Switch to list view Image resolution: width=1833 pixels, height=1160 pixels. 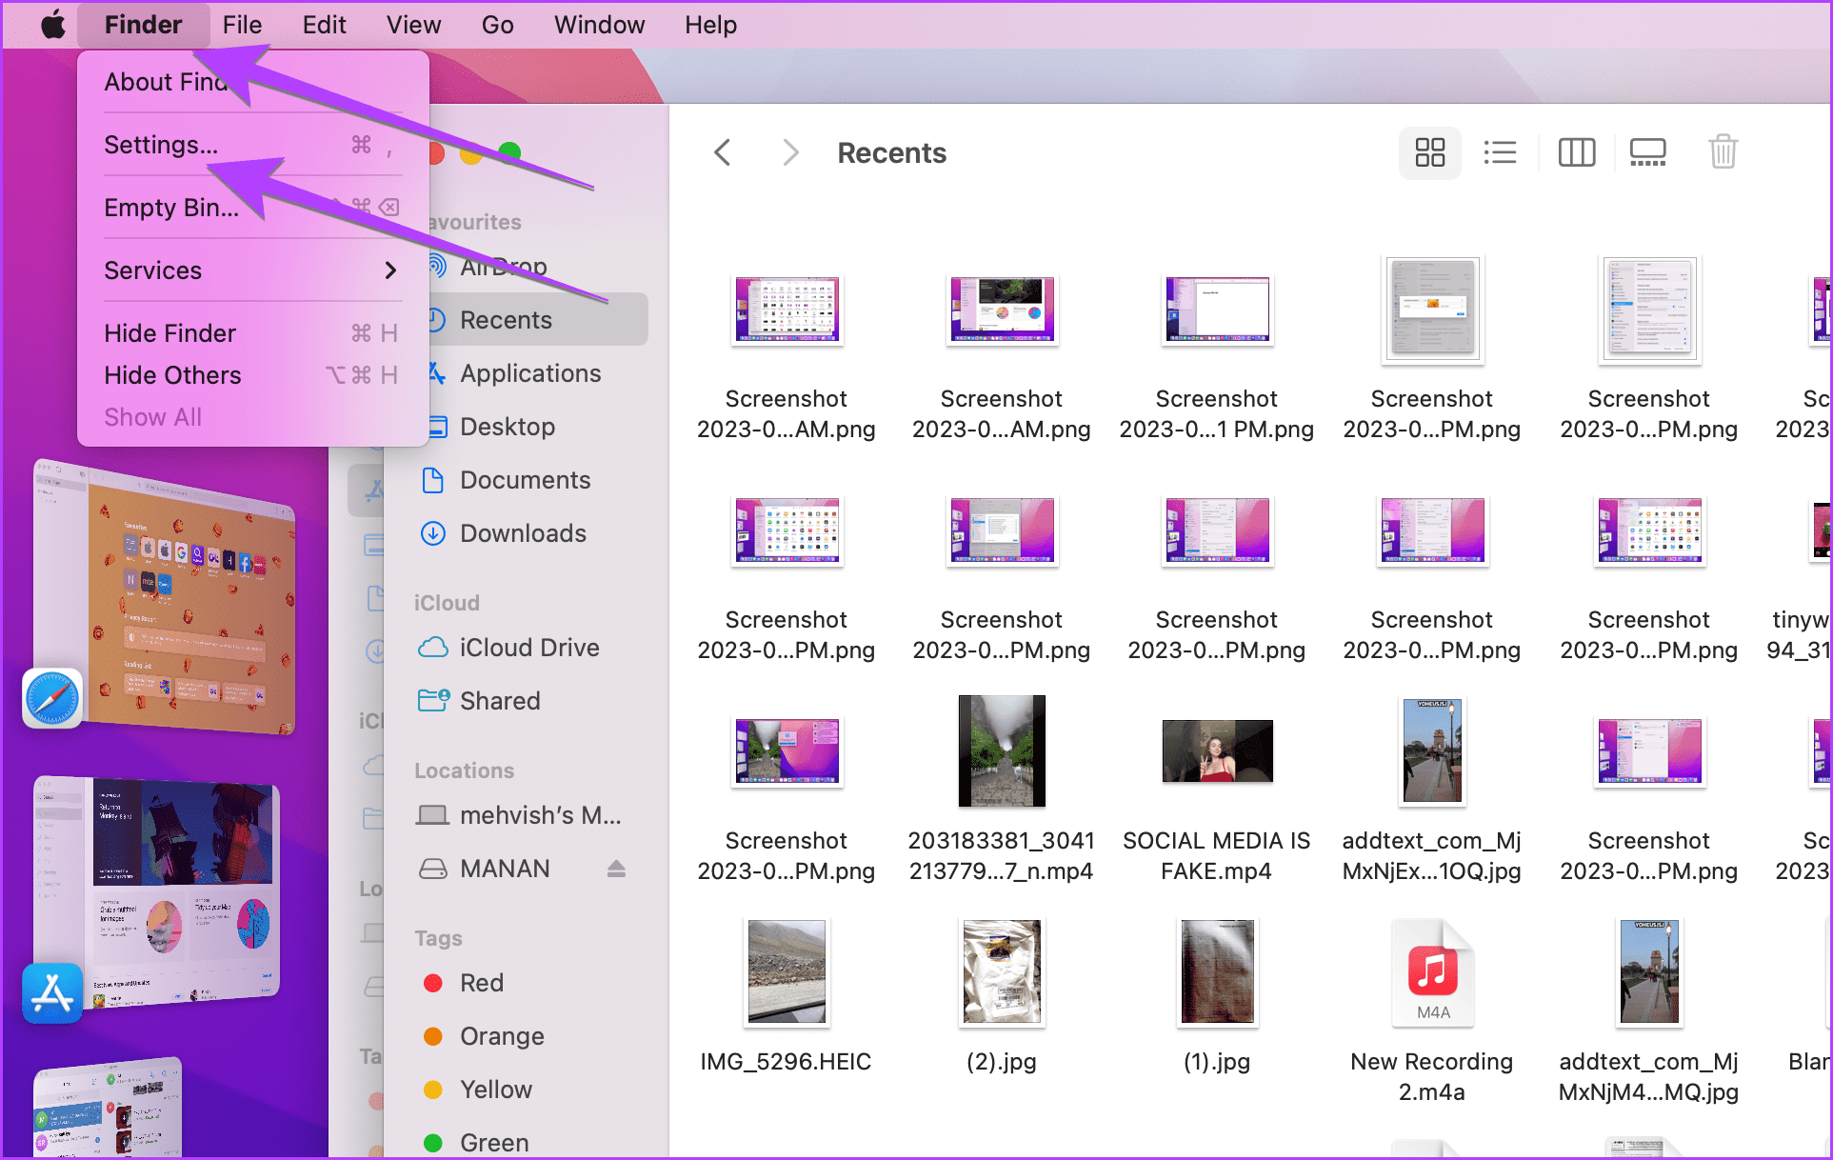pos(1500,152)
